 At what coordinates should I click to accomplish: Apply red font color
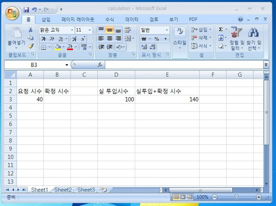pyautogui.click(x=70, y=47)
